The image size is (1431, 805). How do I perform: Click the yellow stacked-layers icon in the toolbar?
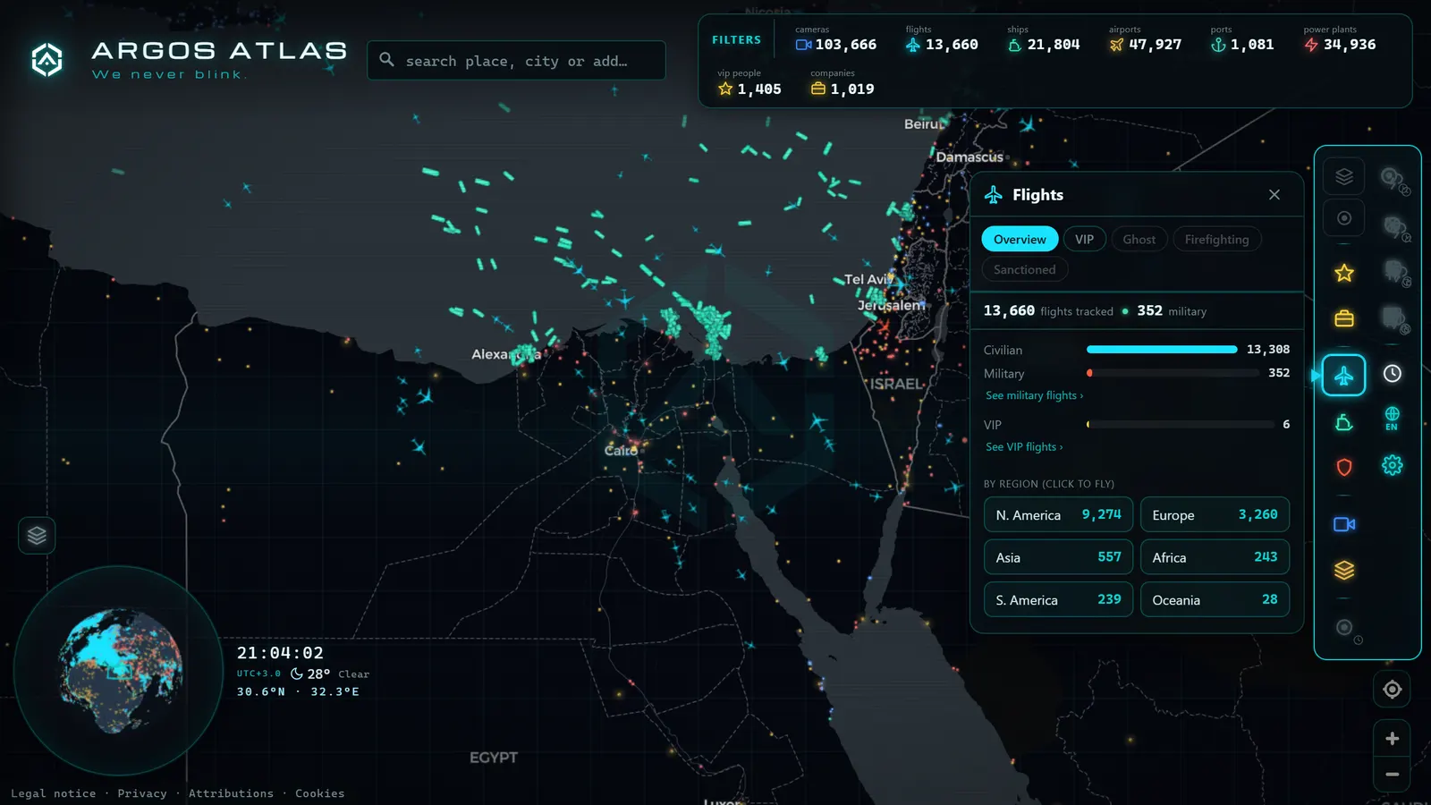tap(1343, 570)
